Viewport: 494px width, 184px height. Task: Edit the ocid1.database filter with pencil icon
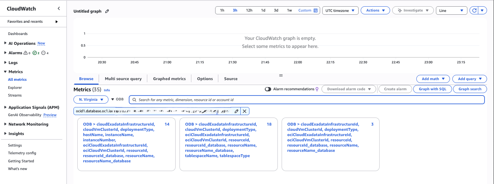pyautogui.click(x=237, y=111)
